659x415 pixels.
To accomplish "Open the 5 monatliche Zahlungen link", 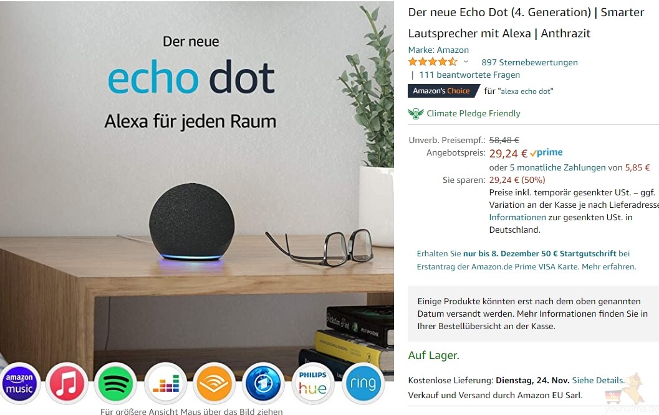I will tap(558, 167).
